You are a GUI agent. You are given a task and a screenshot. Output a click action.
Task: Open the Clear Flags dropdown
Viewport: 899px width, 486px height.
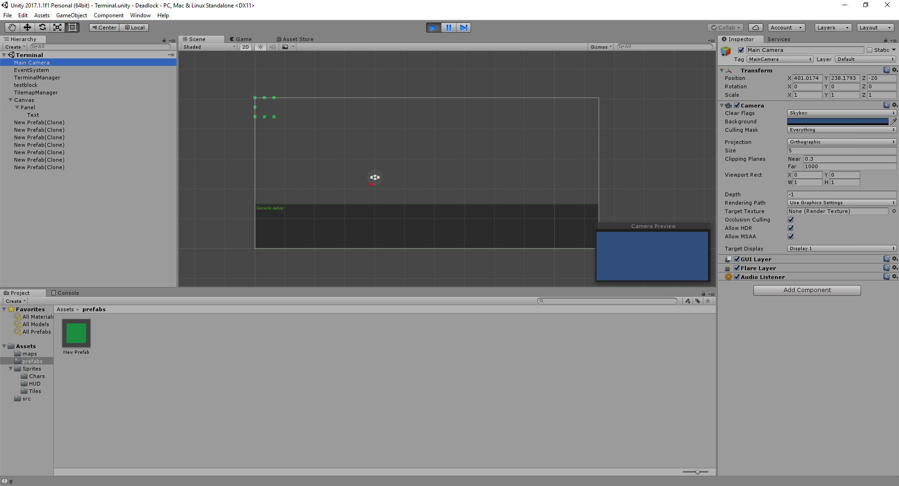pos(841,113)
